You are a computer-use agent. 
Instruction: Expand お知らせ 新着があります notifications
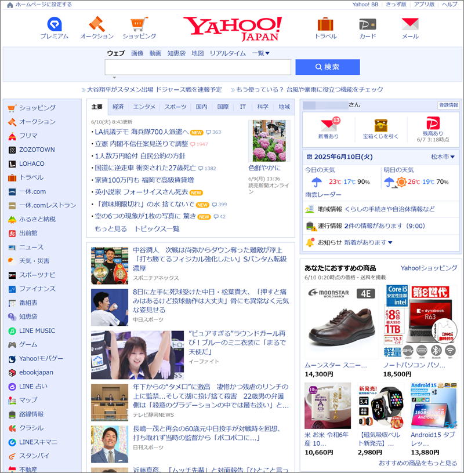(x=368, y=242)
